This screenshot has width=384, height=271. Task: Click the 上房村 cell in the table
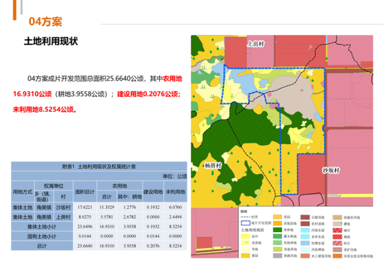click(63, 217)
